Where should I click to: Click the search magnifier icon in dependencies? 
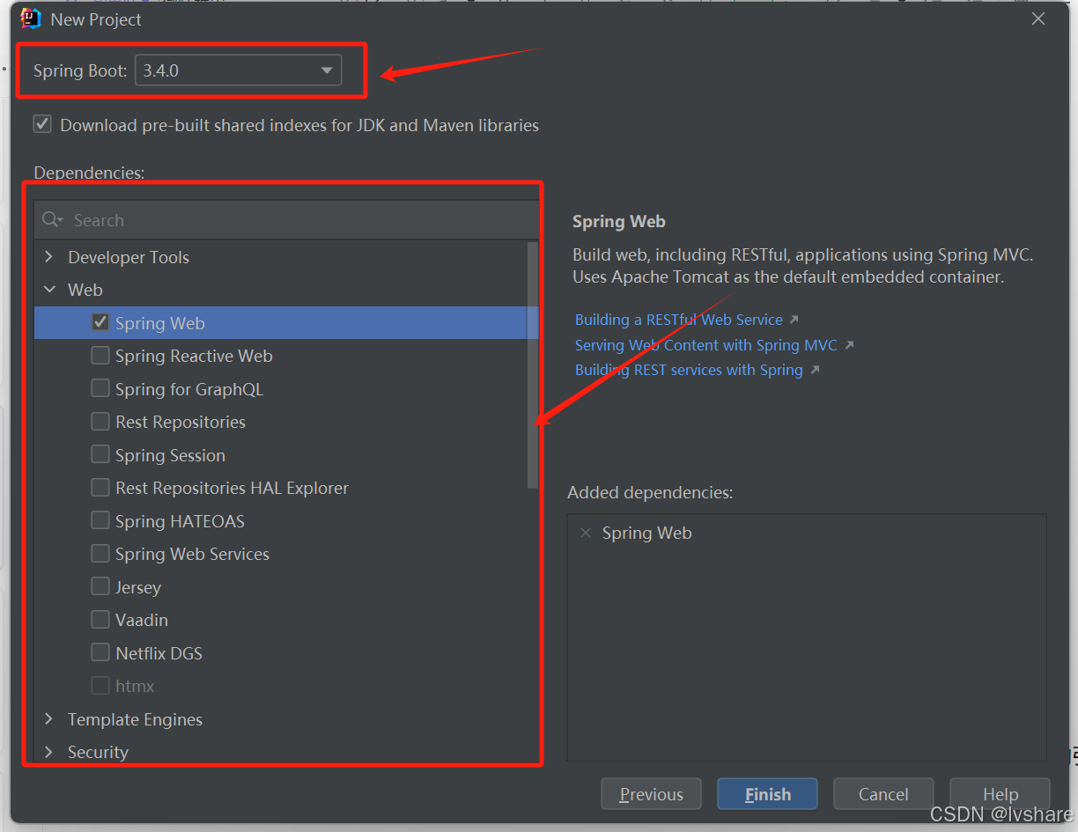tap(52, 220)
